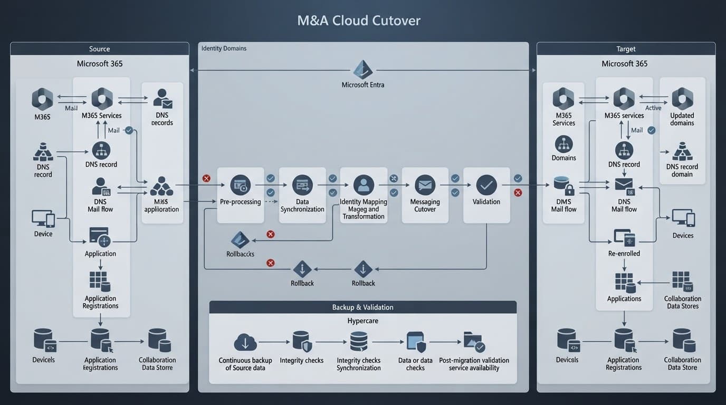Open the Post-migration validation folder icon
The width and height of the screenshot is (726, 405).
(474, 342)
